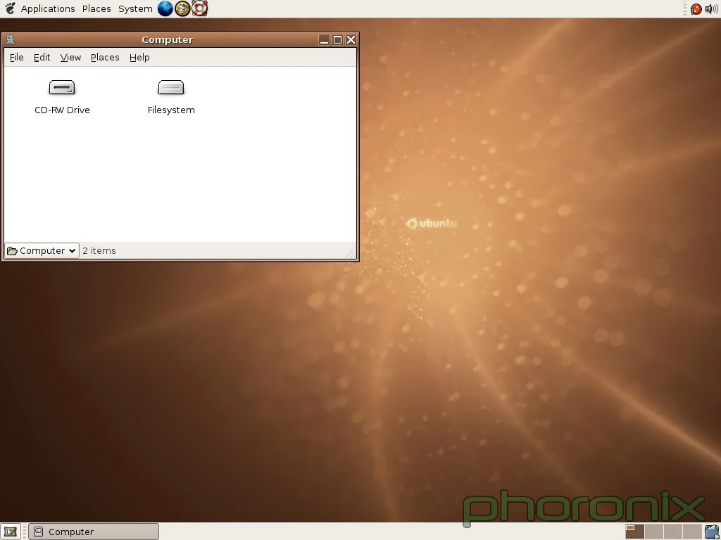Open the lifebuoy Help launcher icon
This screenshot has width=721, height=540.
(199, 8)
